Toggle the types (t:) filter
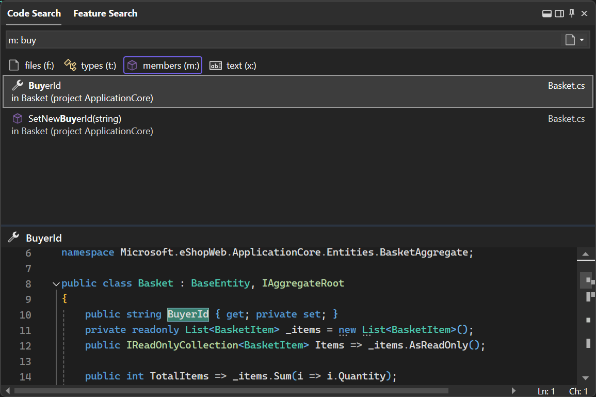The image size is (596, 397). [89, 65]
